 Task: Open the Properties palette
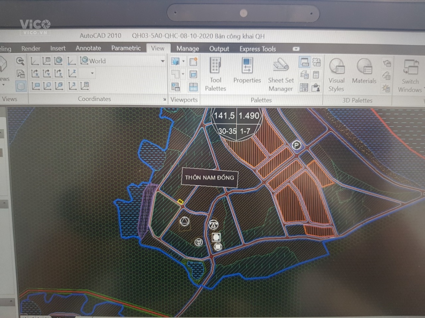[x=247, y=70]
